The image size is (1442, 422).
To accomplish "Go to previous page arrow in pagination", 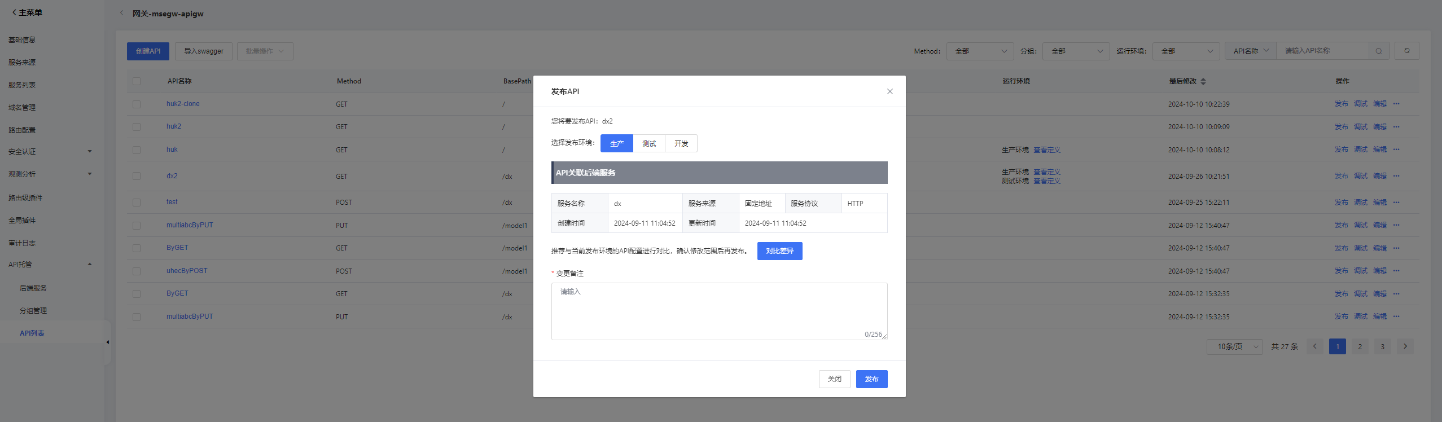I will pos(1315,346).
